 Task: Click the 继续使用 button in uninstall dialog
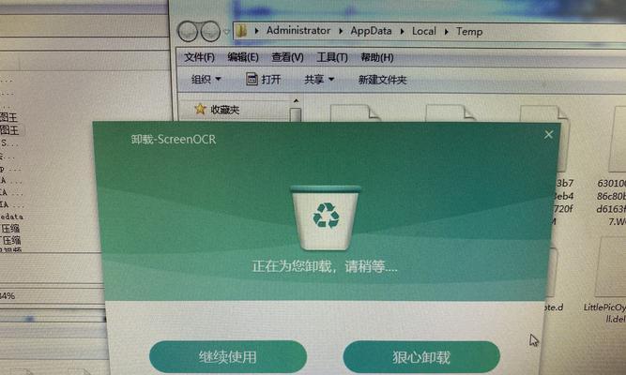click(228, 356)
